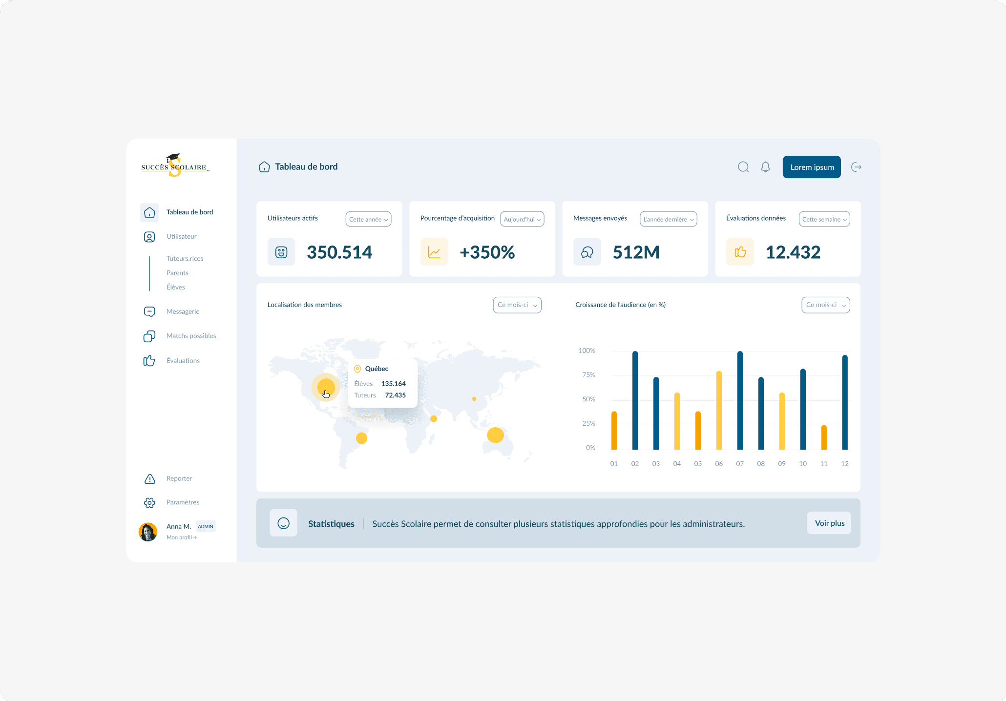This screenshot has height=701, width=1006.
Task: Click Anna M. profile avatar
Action: [148, 532]
